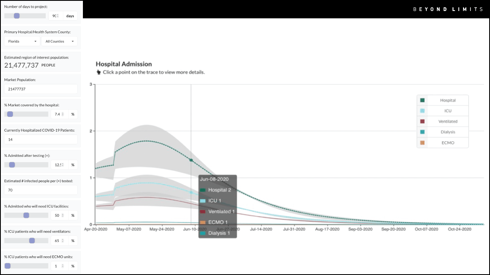Click the orange ECMO legend swatch

pyautogui.click(x=422, y=143)
